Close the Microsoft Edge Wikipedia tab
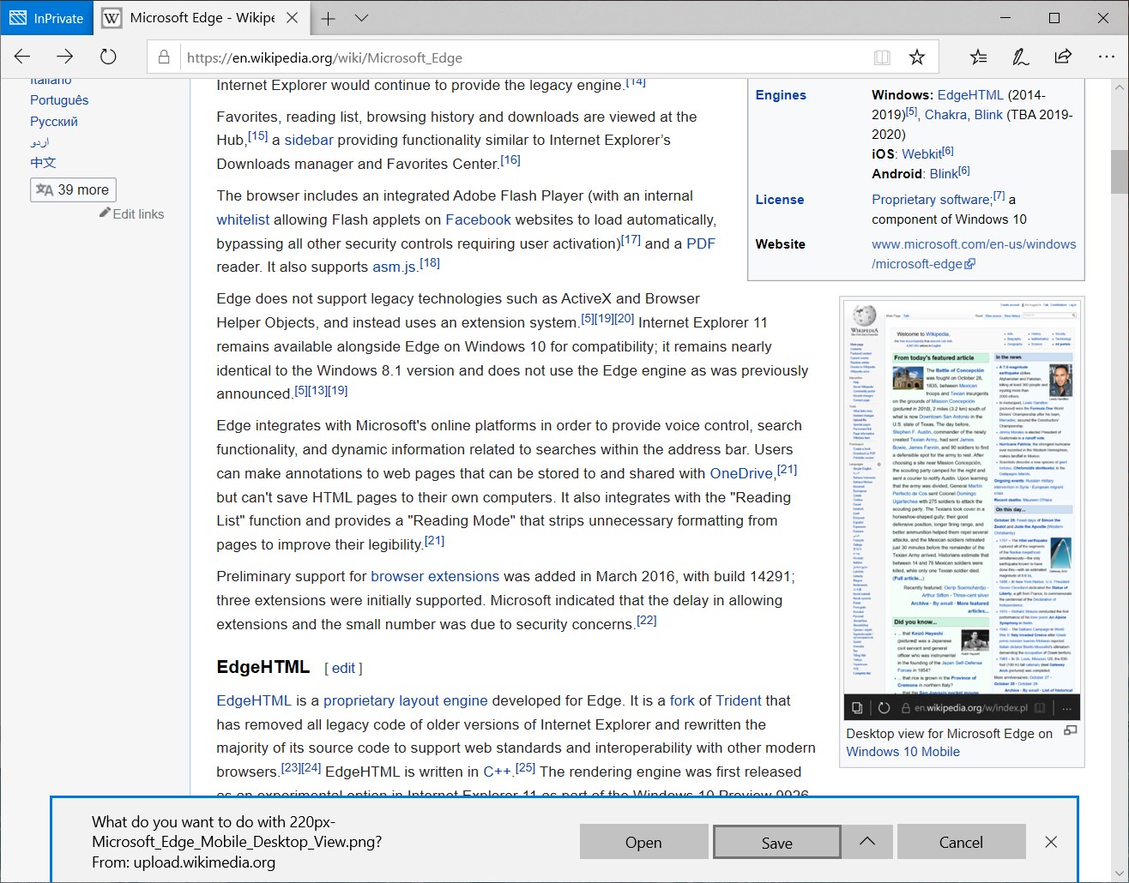This screenshot has width=1129, height=883. [x=292, y=18]
